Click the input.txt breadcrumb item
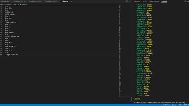The height and width of the screenshot is (106, 189). tap(23, 4)
